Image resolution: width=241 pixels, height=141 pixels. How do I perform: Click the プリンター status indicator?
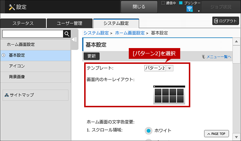181,3
